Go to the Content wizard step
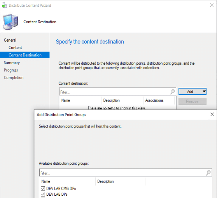 (x=15, y=48)
